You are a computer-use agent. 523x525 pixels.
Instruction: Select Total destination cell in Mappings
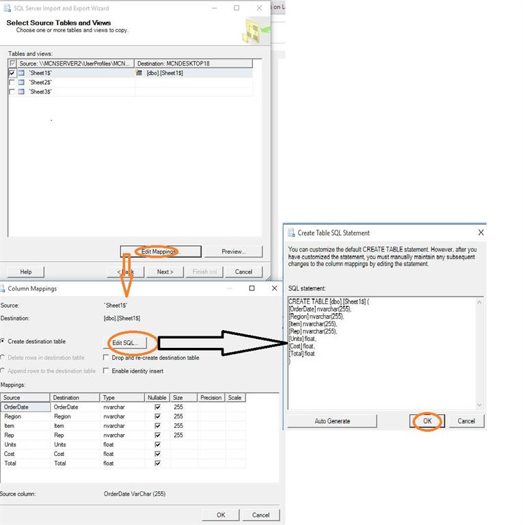pyautogui.click(x=75, y=463)
